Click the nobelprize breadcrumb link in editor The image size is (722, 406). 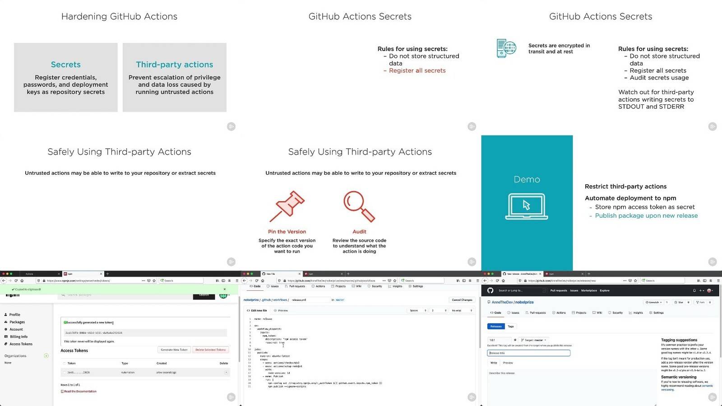[x=251, y=300]
